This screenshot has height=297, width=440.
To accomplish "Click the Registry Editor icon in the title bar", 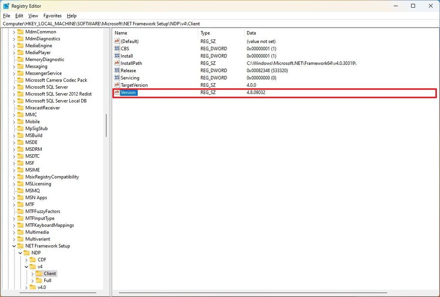I will [x=5, y=6].
